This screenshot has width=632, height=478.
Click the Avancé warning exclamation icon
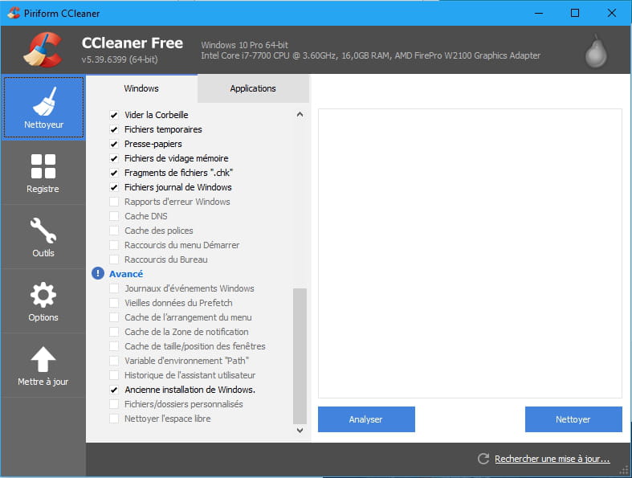point(98,273)
